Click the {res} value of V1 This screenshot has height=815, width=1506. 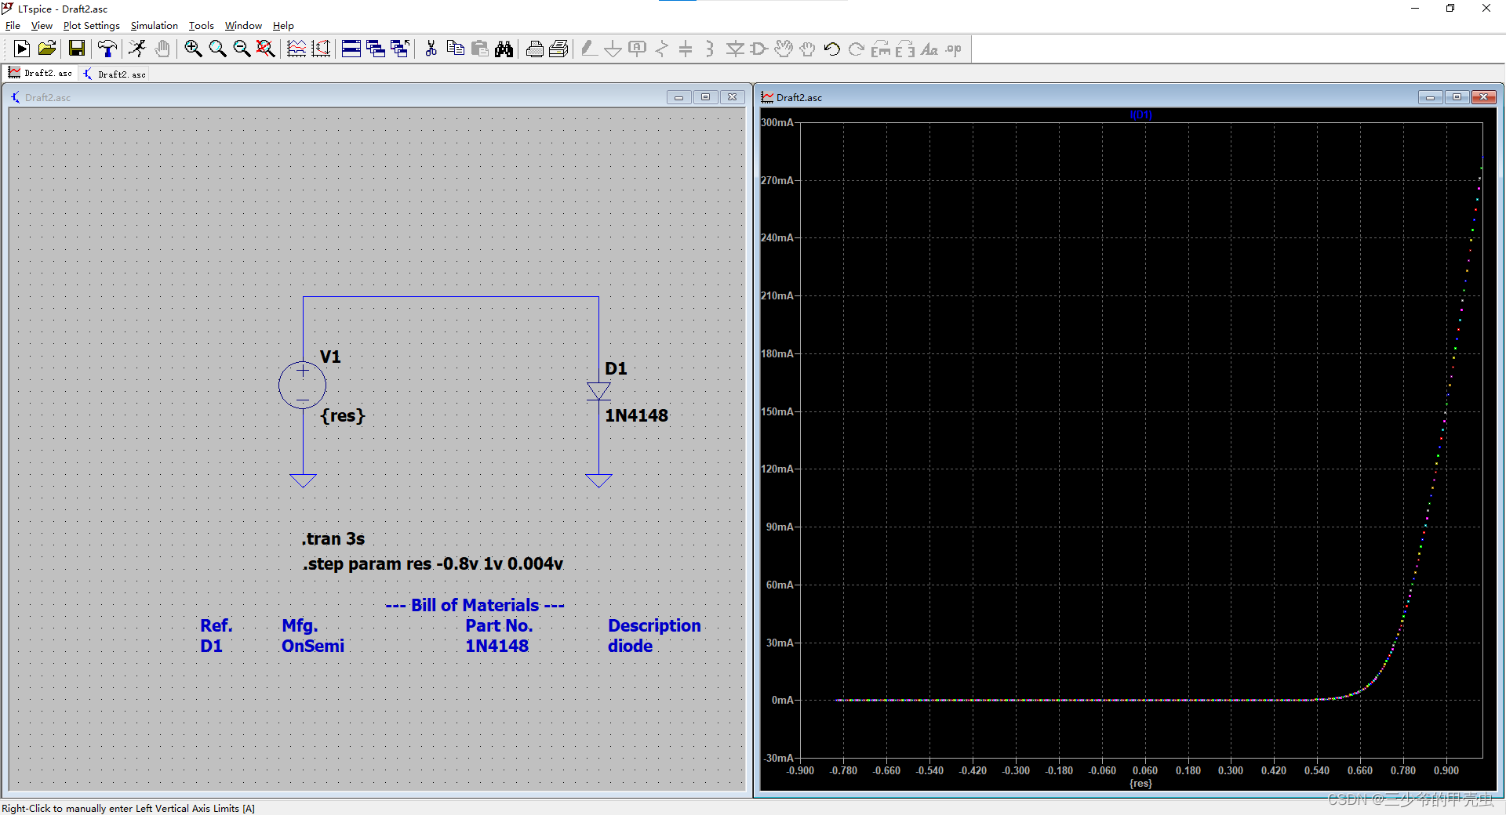coord(343,415)
